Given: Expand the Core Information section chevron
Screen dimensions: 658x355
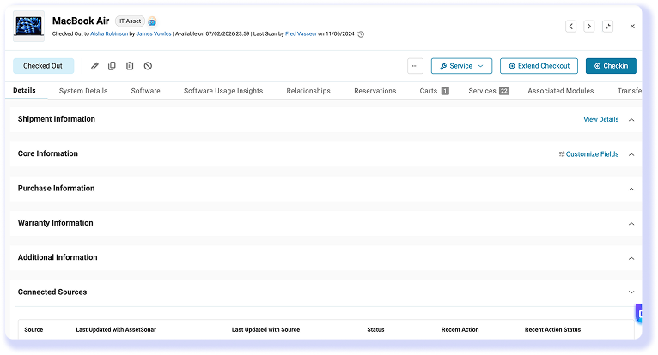Looking at the screenshot, I should [x=631, y=154].
